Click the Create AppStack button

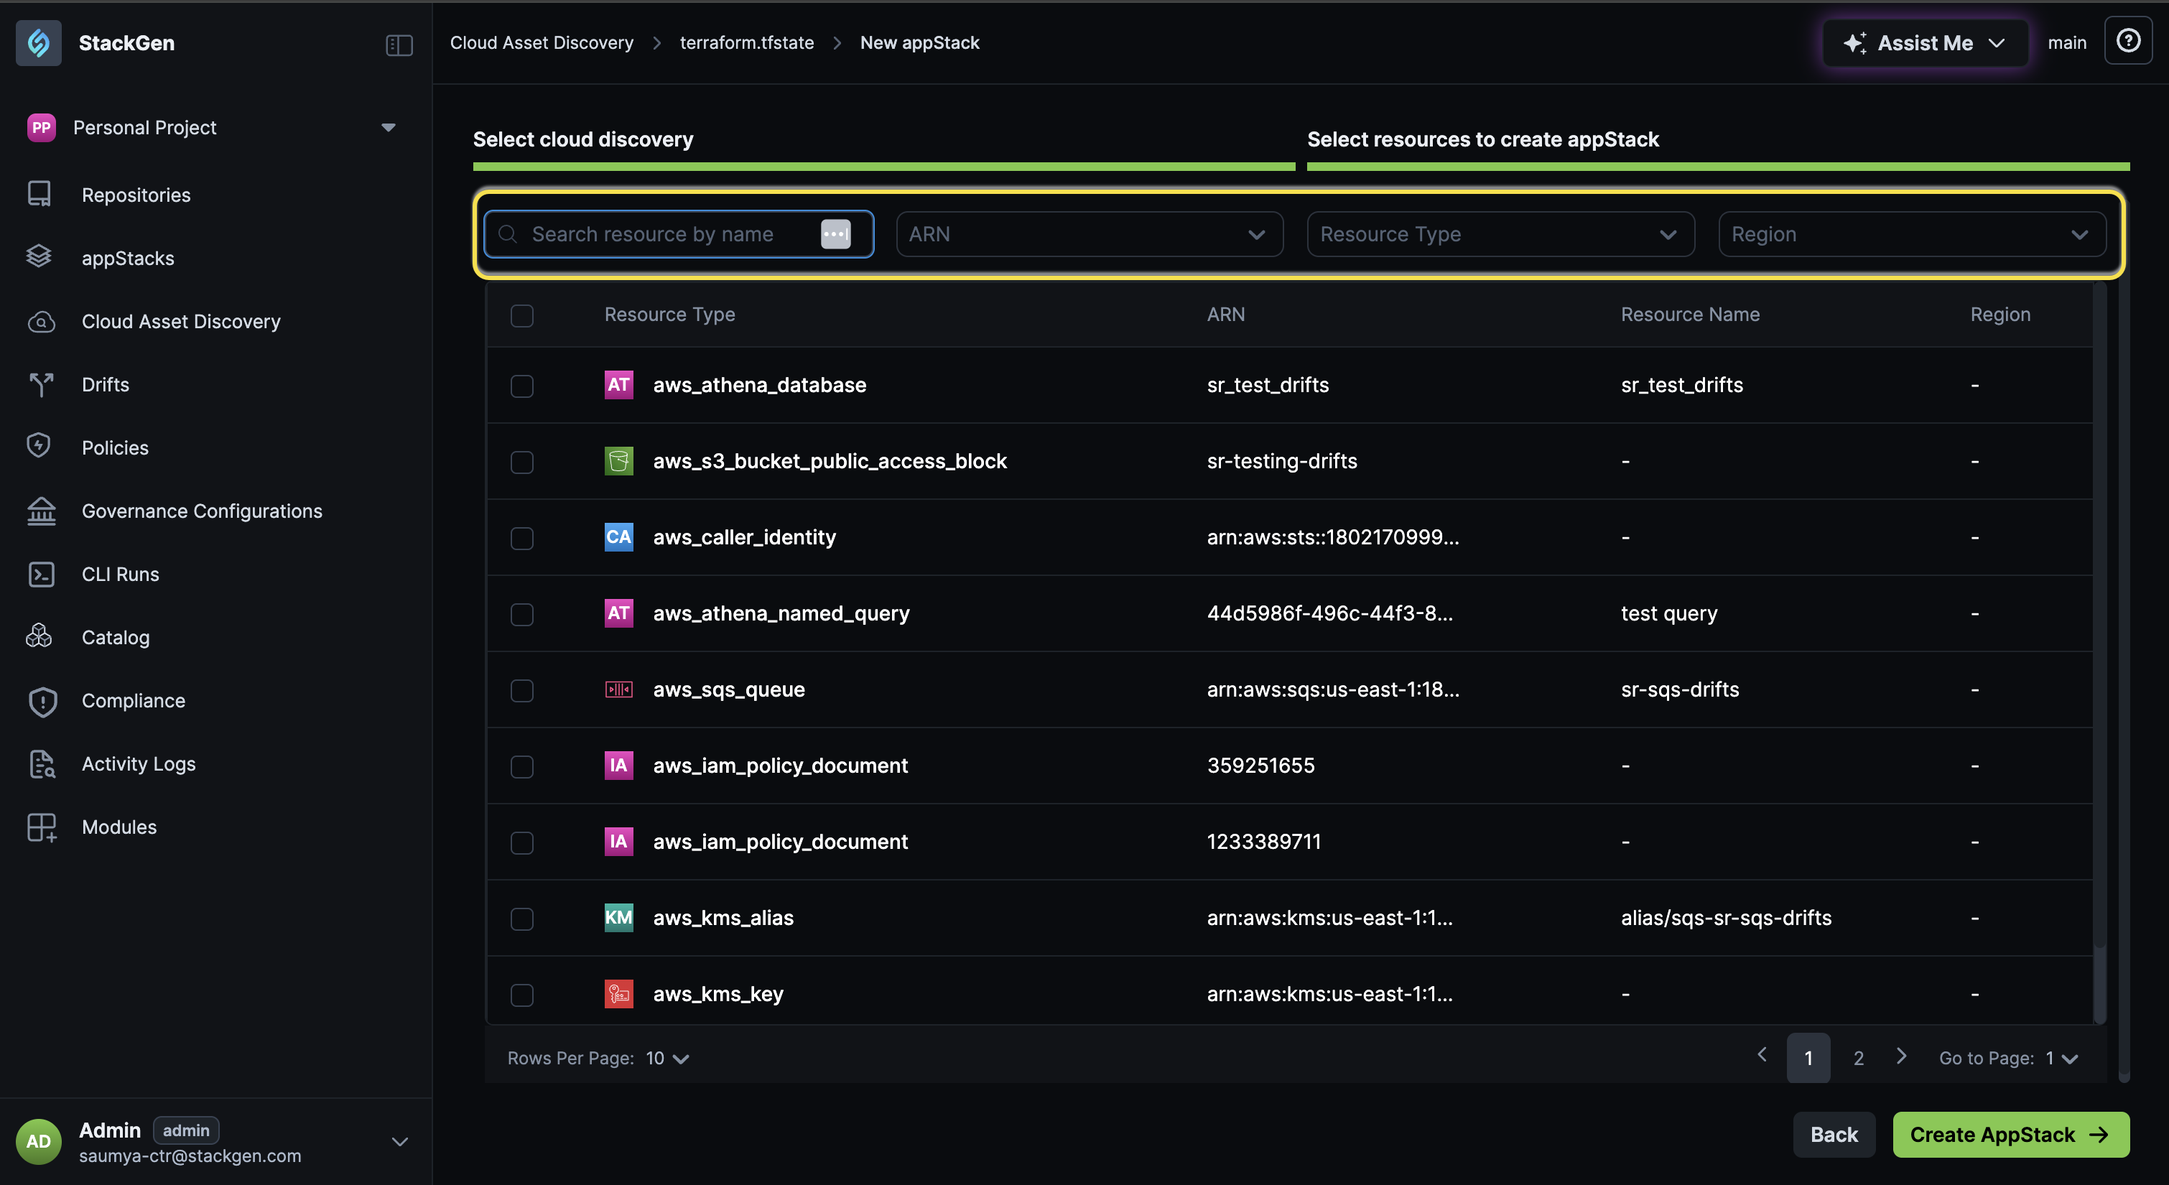(2011, 1135)
